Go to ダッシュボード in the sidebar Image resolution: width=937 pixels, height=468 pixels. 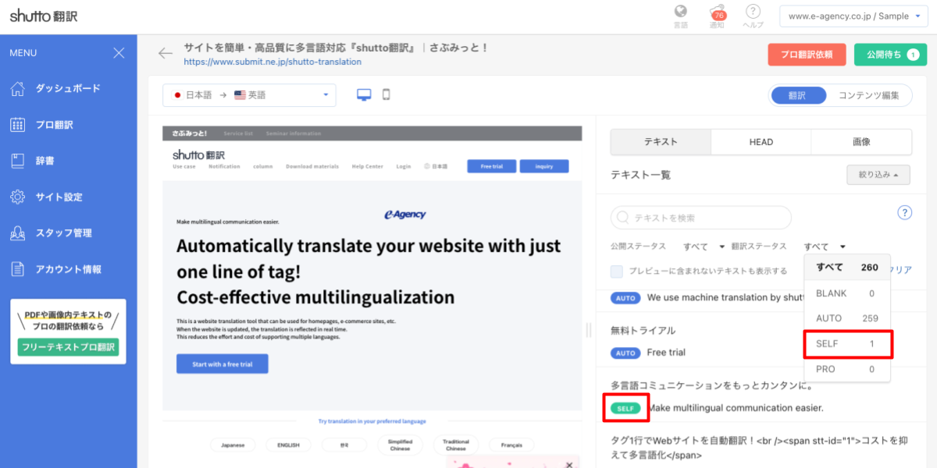click(x=68, y=88)
